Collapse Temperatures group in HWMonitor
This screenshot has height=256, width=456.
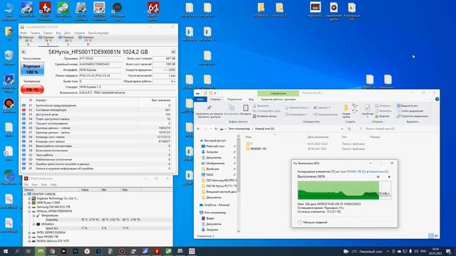click(33, 215)
